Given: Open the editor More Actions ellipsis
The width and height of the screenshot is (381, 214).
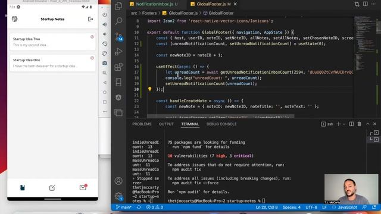Looking at the screenshot, I should coord(373,4).
